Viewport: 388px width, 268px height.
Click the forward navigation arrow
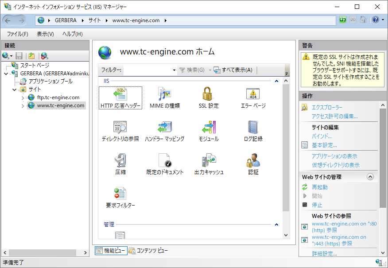22,20
